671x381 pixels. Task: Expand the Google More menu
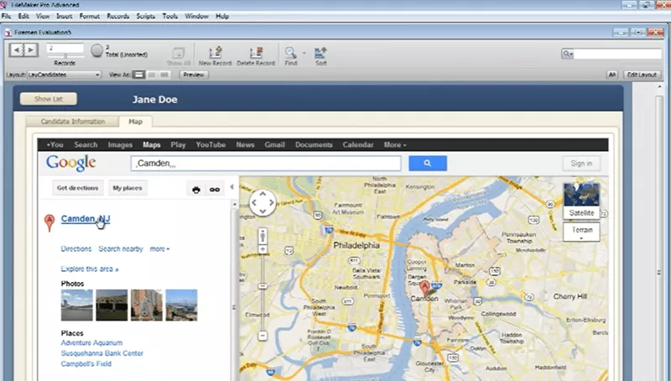(x=394, y=144)
